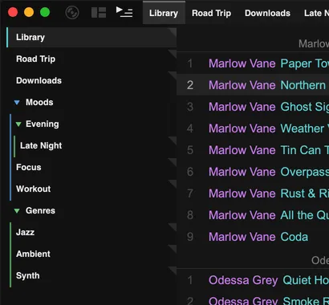Select track 1 Odessa Grey Quiet Ho…
The image size is (329, 305).
[x=253, y=280]
